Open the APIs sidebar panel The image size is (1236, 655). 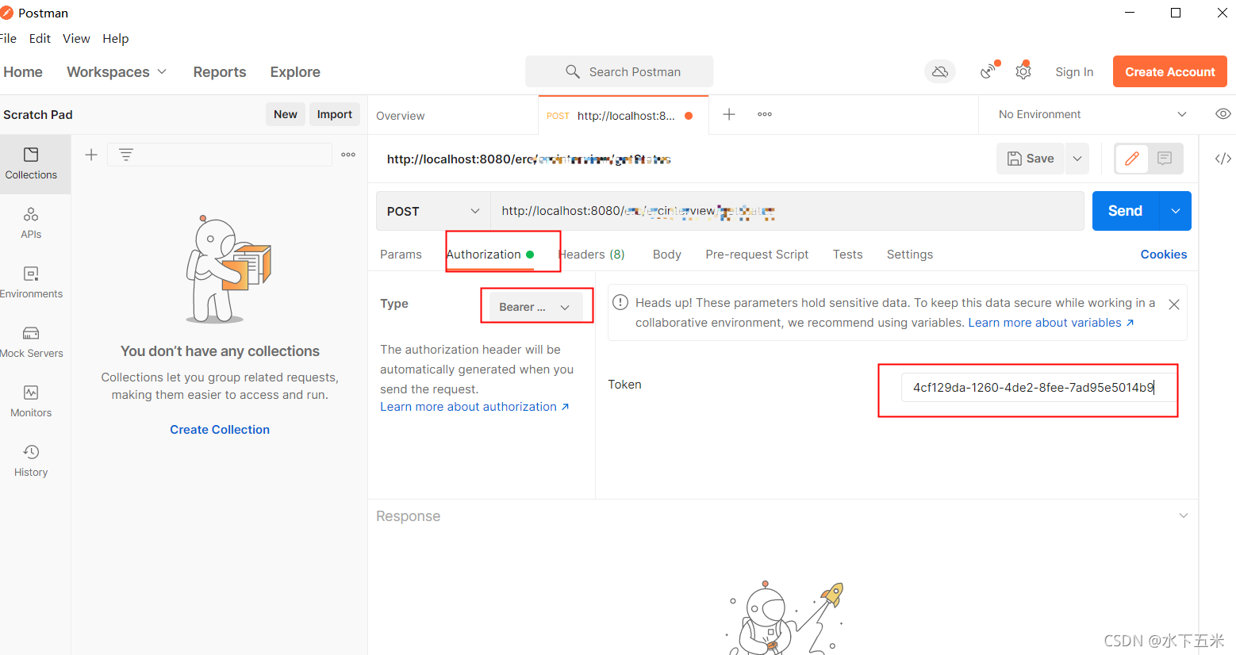[x=31, y=223]
